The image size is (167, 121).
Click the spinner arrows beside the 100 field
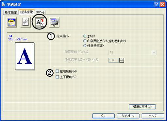[x=122, y=60]
